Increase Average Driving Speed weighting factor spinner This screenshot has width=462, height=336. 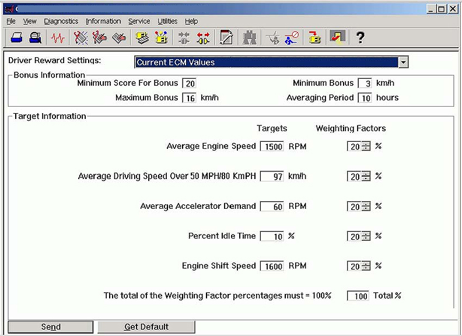(366, 174)
